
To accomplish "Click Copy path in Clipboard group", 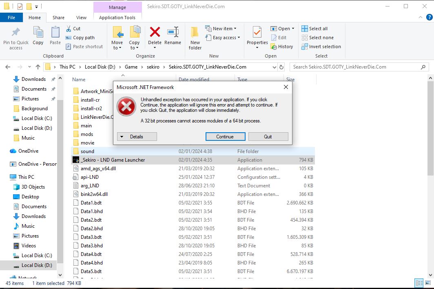I will (x=80, y=38).
